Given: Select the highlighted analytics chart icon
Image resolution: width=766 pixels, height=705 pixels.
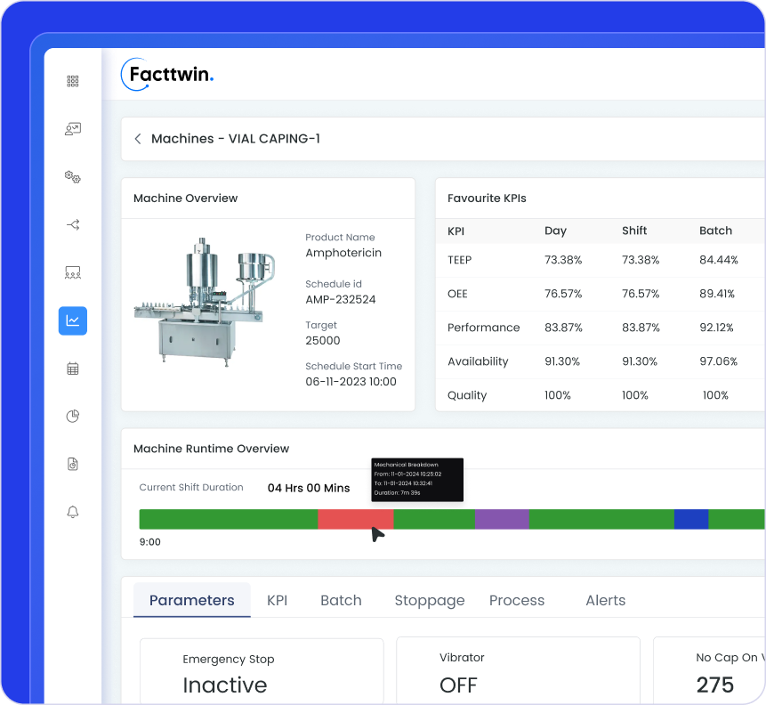Looking at the screenshot, I should click(72, 320).
